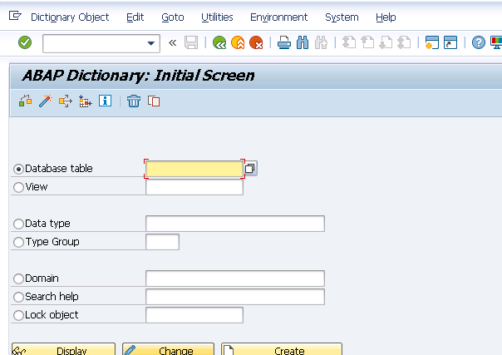Open the Environment menu

(279, 17)
